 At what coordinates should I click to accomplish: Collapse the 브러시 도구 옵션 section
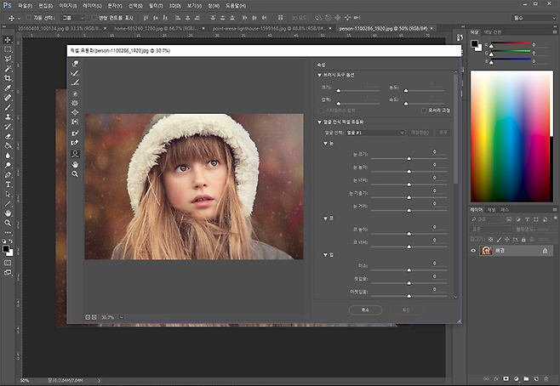tap(318, 75)
